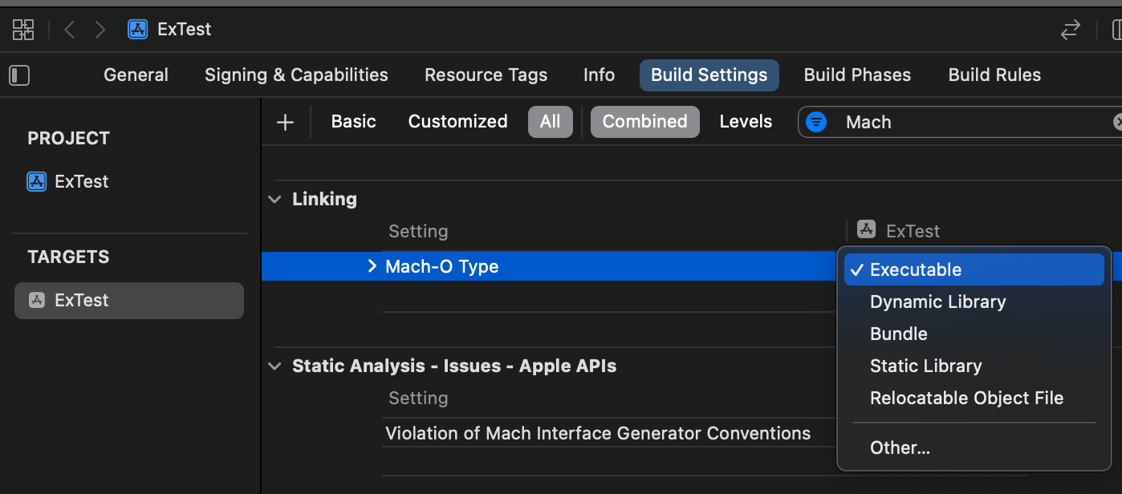
Task: Clear the Mach search text
Action: pyautogui.click(x=1118, y=122)
